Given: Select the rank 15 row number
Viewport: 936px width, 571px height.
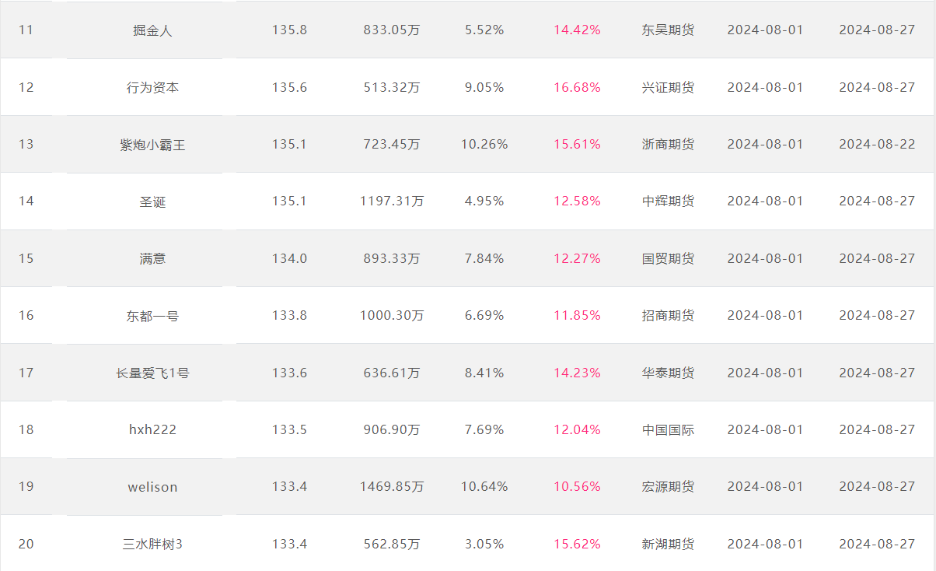Looking at the screenshot, I should pyautogui.click(x=26, y=258).
